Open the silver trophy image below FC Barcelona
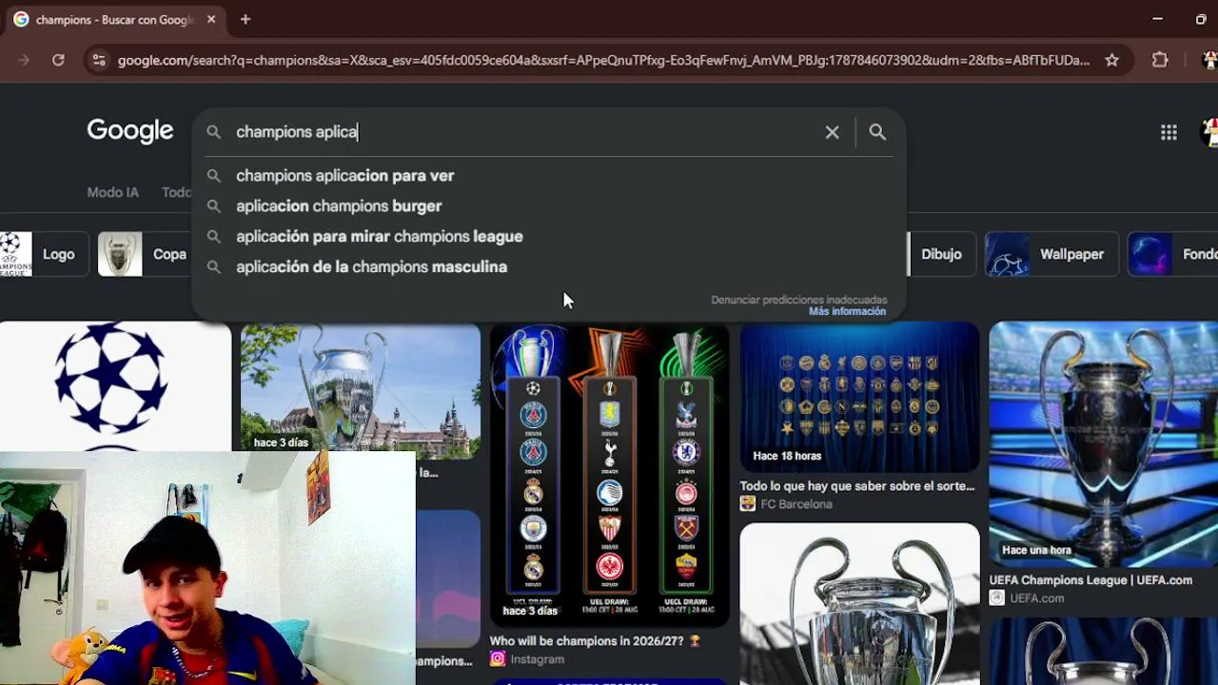The height and width of the screenshot is (685, 1218). click(x=859, y=603)
